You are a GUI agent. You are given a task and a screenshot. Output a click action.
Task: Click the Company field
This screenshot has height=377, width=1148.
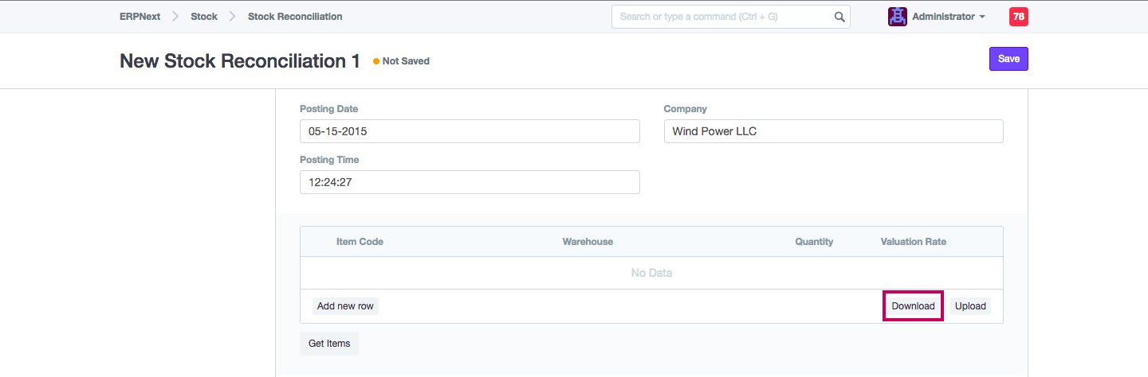click(833, 131)
